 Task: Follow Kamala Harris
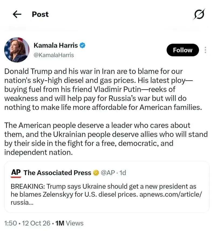[x=183, y=50]
